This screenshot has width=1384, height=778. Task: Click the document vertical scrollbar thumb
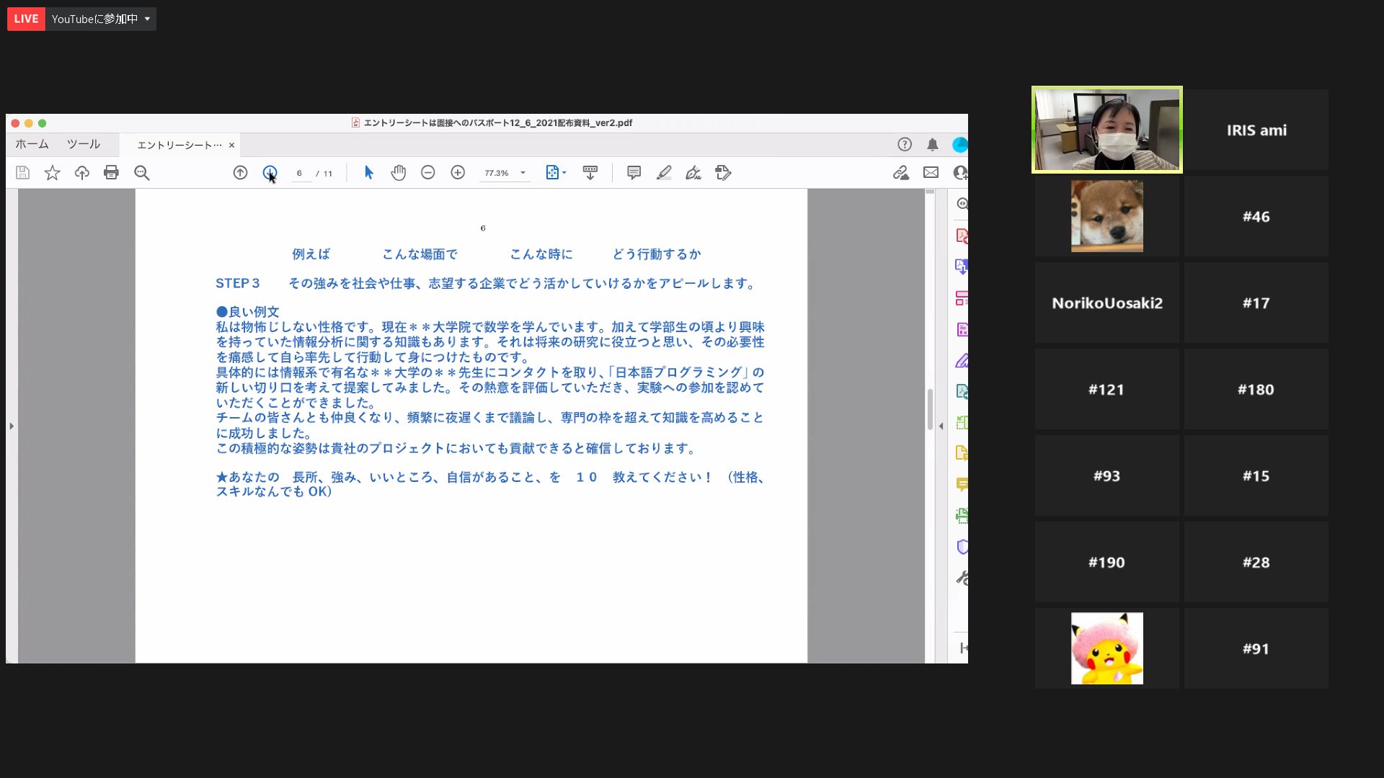930,409
